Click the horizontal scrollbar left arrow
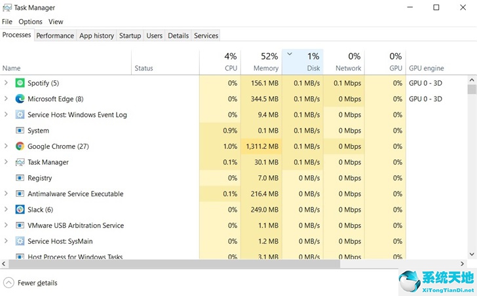This screenshot has width=477, height=296. click(4, 263)
